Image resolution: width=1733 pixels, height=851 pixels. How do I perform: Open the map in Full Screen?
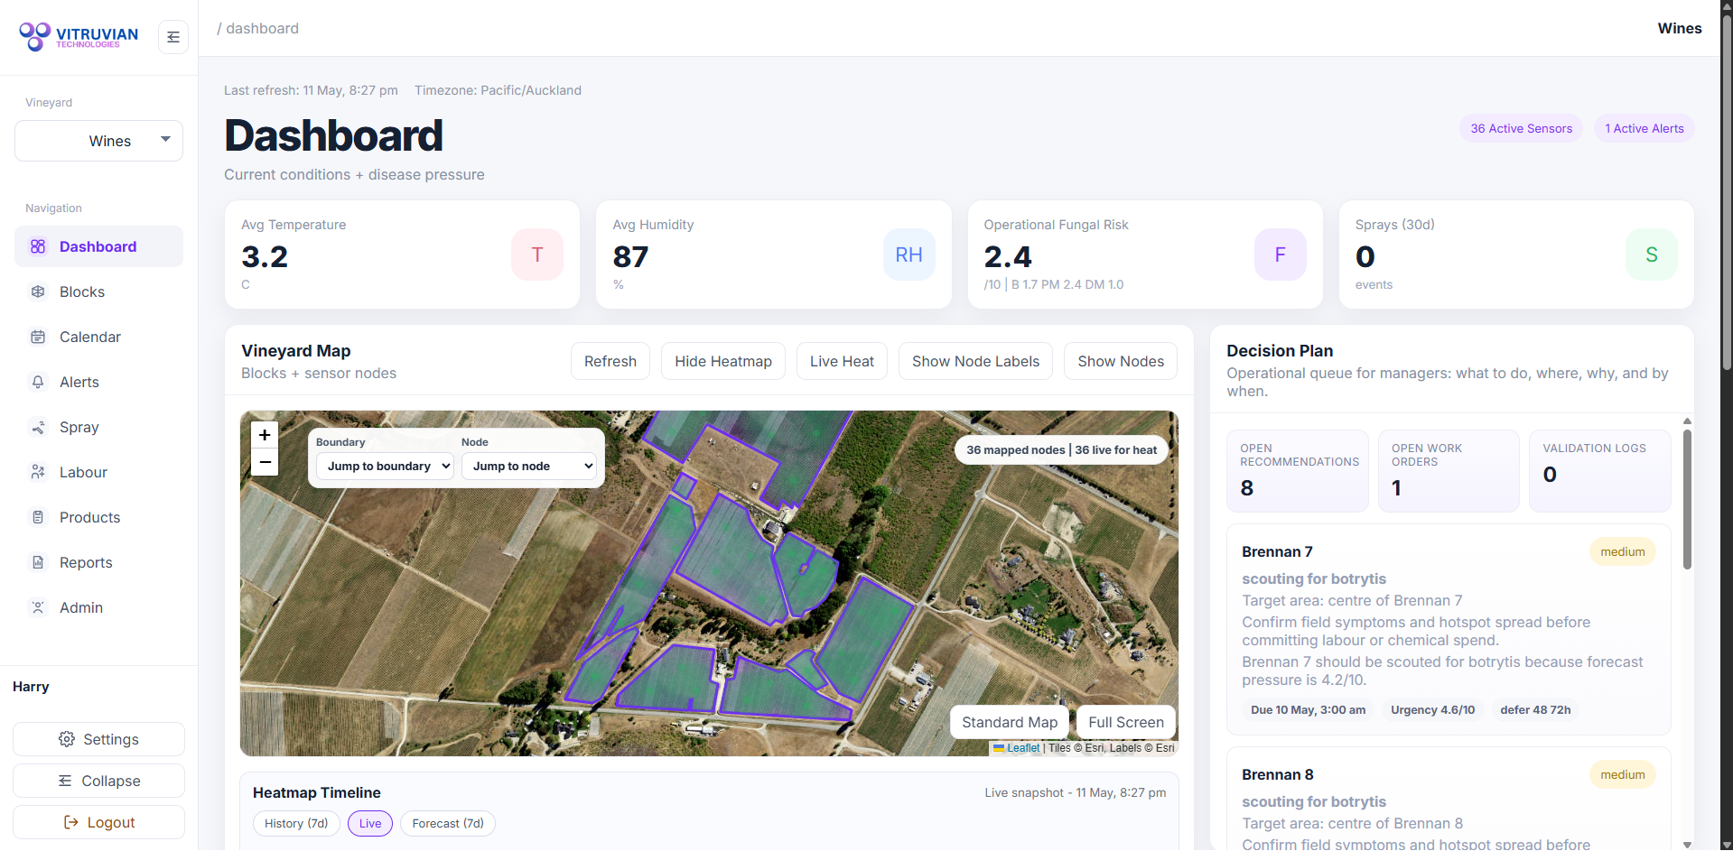click(x=1126, y=722)
